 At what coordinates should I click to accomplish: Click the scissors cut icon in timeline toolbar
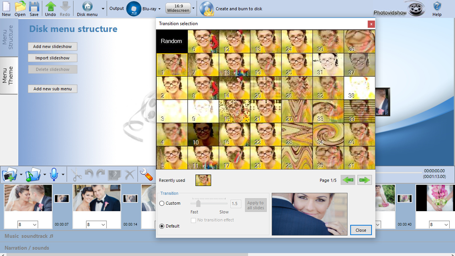point(77,174)
